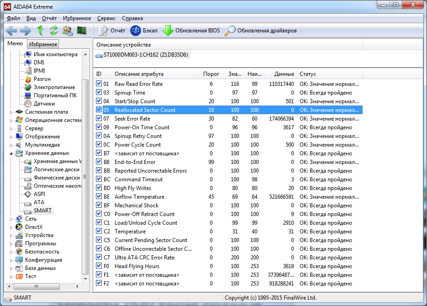Image resolution: width=427 pixels, height=306 pixels.
Task: Open Обновления BIOS
Action: (191, 31)
